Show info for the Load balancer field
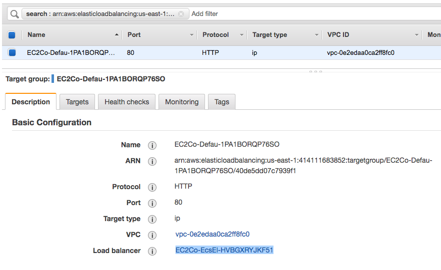 [x=152, y=251]
